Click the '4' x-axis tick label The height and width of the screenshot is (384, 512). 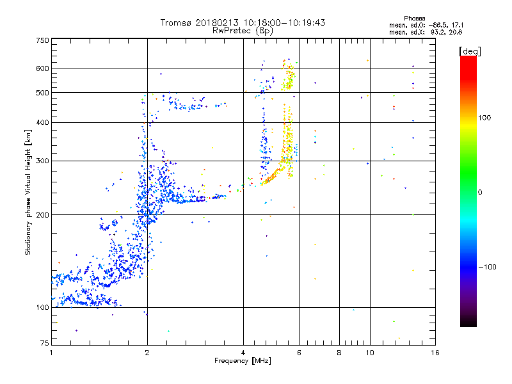pos(243,353)
